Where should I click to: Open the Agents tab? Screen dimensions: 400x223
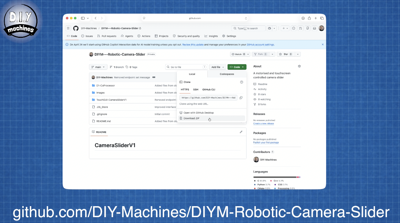click(127, 36)
